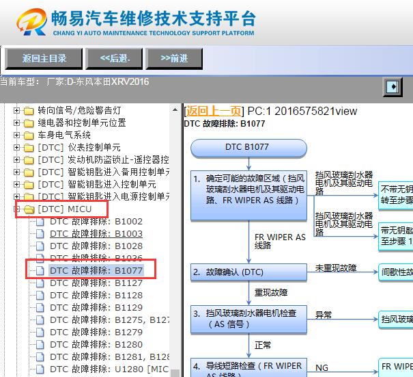Click the page icon beside U1280
Viewport: 413px width, 377px height.
40,369
